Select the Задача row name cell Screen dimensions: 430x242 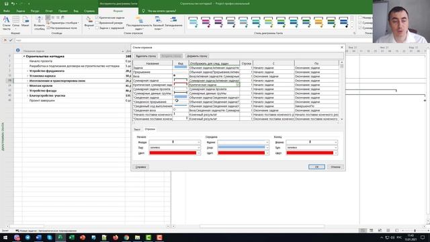pos(153,68)
